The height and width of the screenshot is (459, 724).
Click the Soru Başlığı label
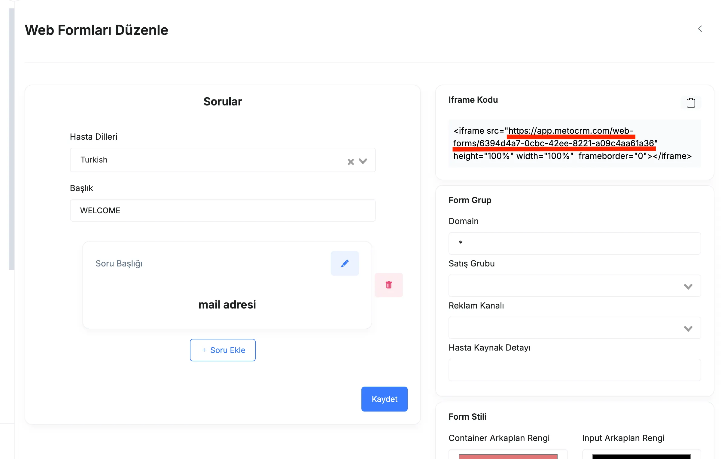point(119,263)
